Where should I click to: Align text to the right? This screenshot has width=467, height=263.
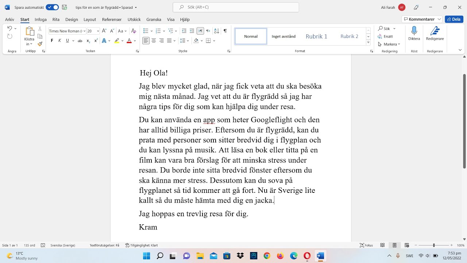pos(161,41)
